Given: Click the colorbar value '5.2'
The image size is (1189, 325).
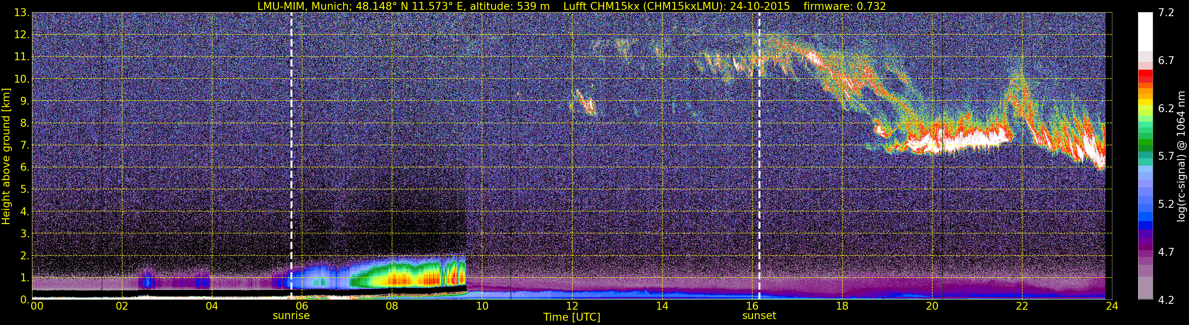Looking at the screenshot, I should [1166, 204].
